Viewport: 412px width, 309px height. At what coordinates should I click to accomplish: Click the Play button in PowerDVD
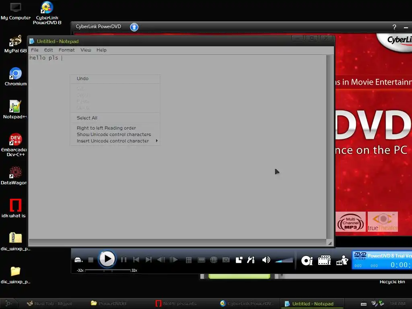pyautogui.click(x=107, y=260)
